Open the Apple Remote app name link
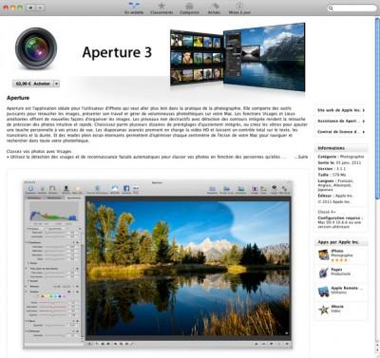This screenshot has height=358, width=380. click(x=347, y=288)
